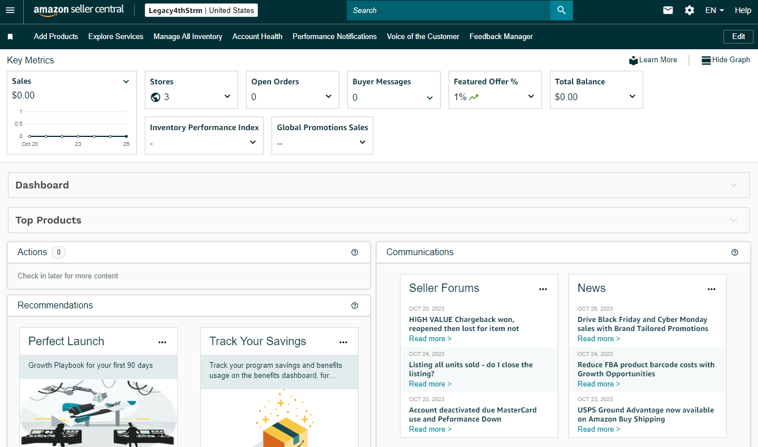This screenshot has height=447, width=758.
Task: Click the Legacy4thStrm United States account switcher
Action: click(201, 10)
